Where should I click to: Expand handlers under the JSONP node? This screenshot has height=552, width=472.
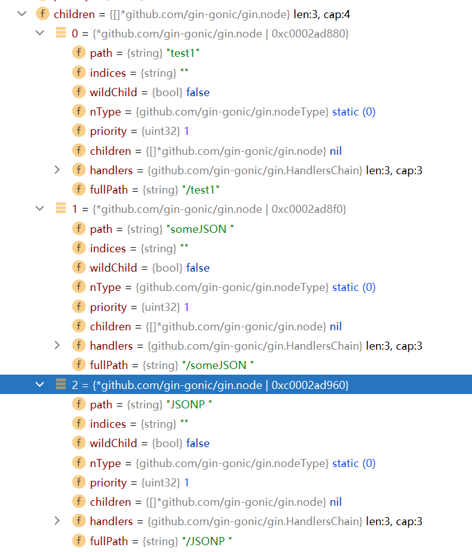57,521
